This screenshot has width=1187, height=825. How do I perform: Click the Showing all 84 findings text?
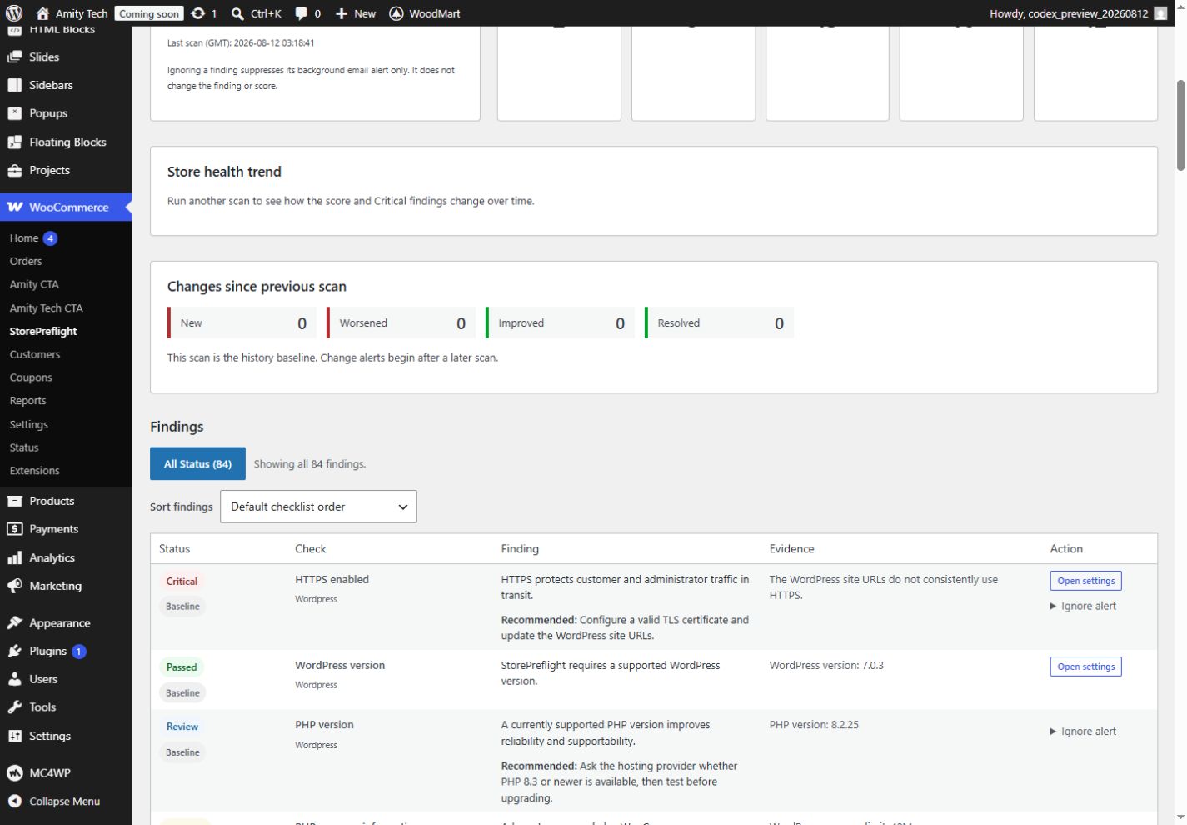tap(310, 464)
